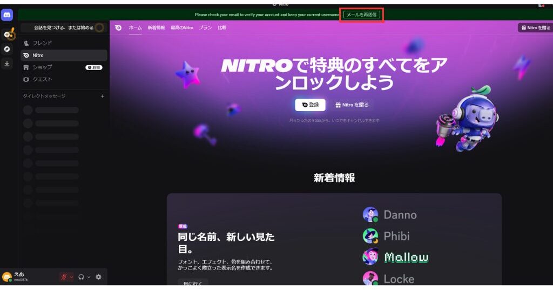Viewport: 553px width, 290px height.
Task: Open the 比較 tab
Action: tap(222, 27)
